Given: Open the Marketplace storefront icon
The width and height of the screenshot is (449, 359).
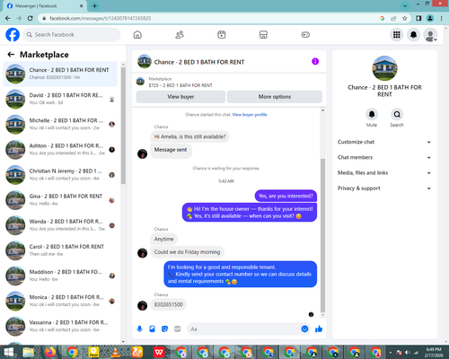Looking at the screenshot, I should click(x=263, y=35).
